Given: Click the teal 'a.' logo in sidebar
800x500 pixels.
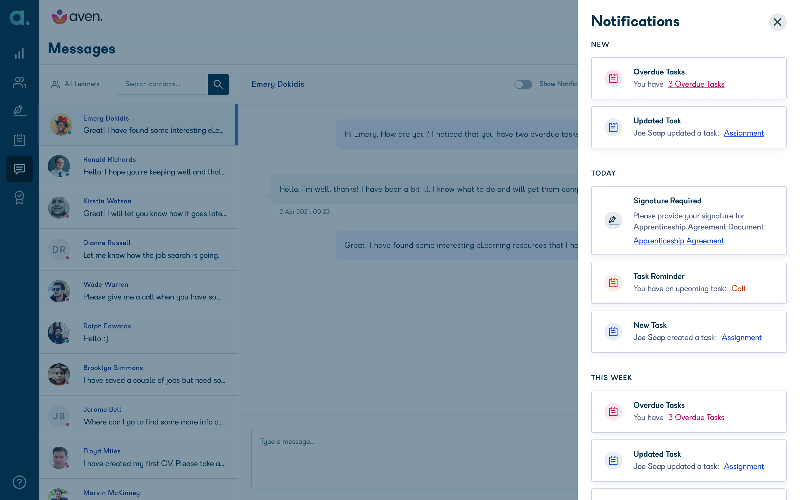Looking at the screenshot, I should click(x=19, y=17).
